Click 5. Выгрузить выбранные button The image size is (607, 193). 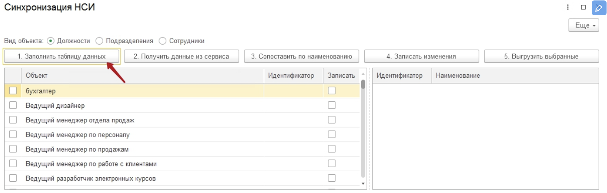(541, 56)
